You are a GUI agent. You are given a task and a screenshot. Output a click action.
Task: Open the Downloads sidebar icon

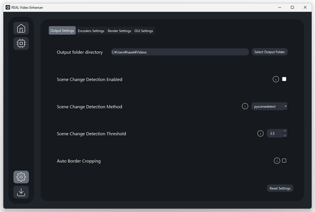click(21, 192)
